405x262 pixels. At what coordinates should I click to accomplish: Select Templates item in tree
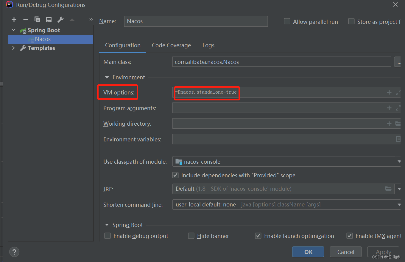pyautogui.click(x=51, y=48)
